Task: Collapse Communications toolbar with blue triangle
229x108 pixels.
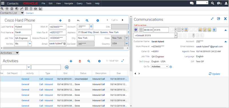Action: 226,30
